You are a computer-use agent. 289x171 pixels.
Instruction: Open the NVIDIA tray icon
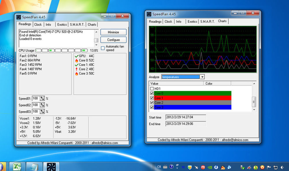[210, 167]
